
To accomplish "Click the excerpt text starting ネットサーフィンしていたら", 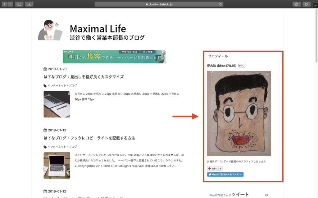I will (x=129, y=161).
